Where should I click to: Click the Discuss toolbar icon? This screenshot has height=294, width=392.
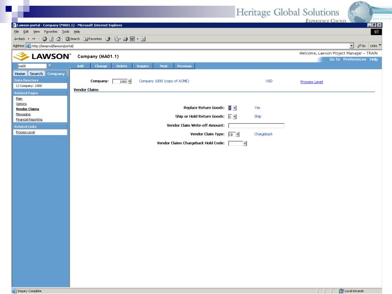click(x=143, y=39)
